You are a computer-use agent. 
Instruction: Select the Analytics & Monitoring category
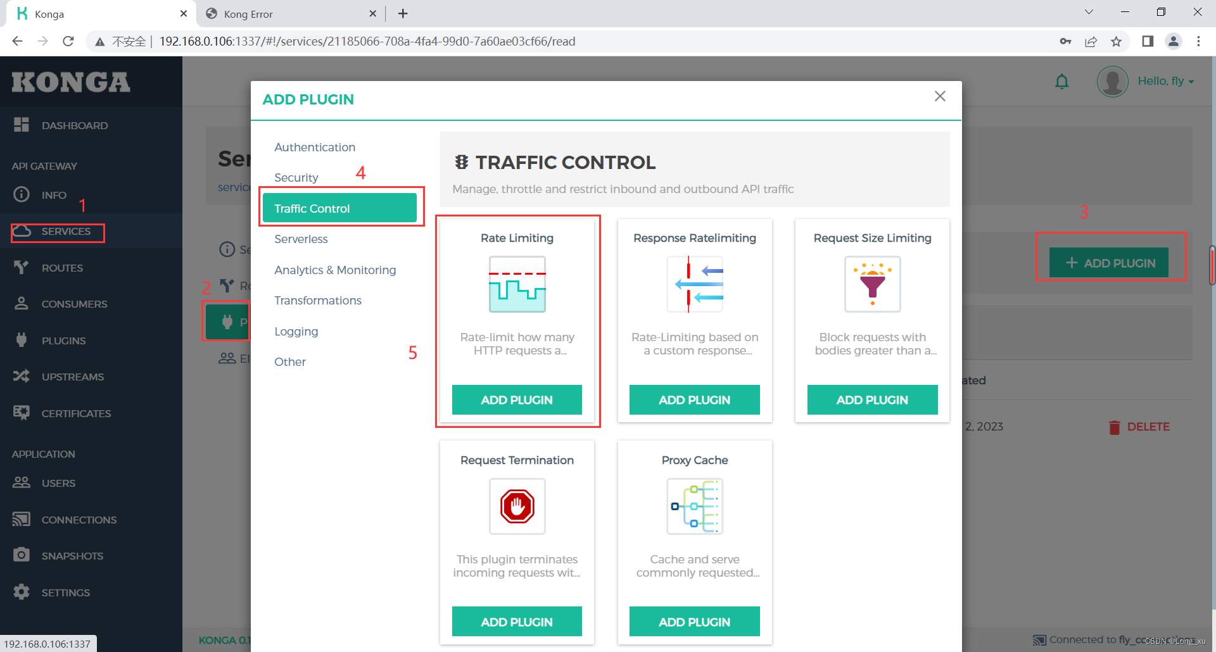tap(335, 270)
